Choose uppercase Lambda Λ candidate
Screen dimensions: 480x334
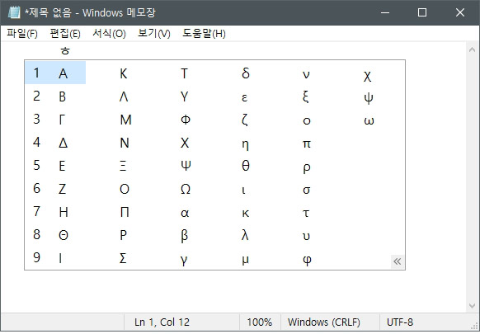tap(124, 96)
